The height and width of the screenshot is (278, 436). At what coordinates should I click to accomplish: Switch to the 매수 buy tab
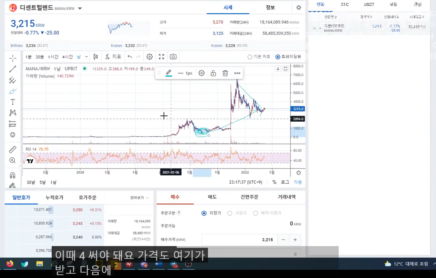pyautogui.click(x=175, y=197)
